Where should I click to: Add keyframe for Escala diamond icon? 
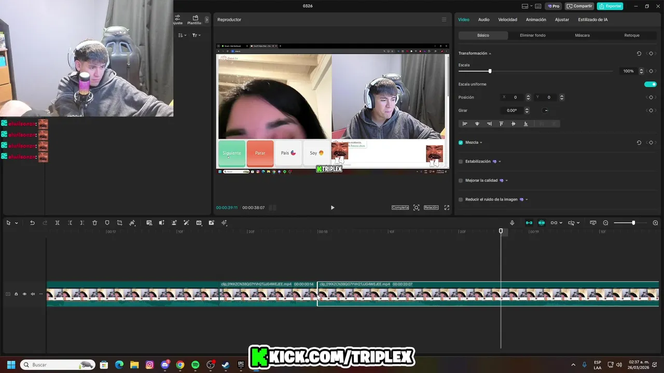(651, 71)
